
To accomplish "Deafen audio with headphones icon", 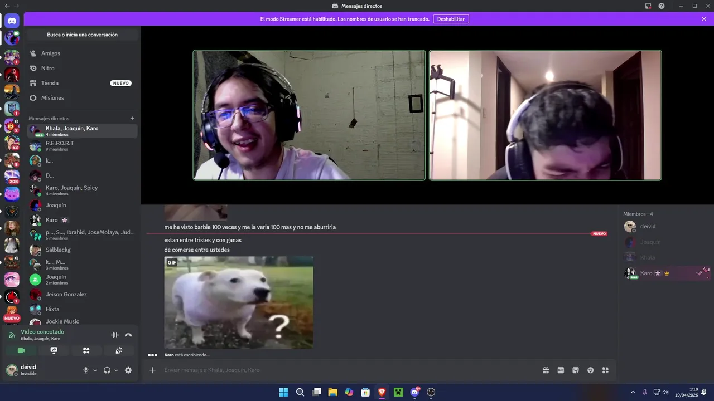I will [107, 370].
